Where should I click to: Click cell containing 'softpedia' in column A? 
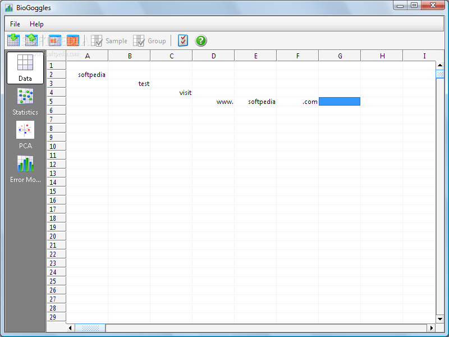[87, 75]
